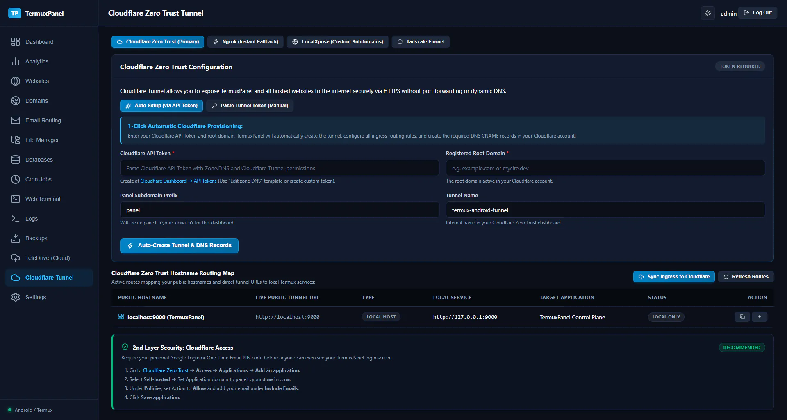Select Paste Tunnel Token (Manual) mode
The width and height of the screenshot is (787, 420).
(250, 106)
